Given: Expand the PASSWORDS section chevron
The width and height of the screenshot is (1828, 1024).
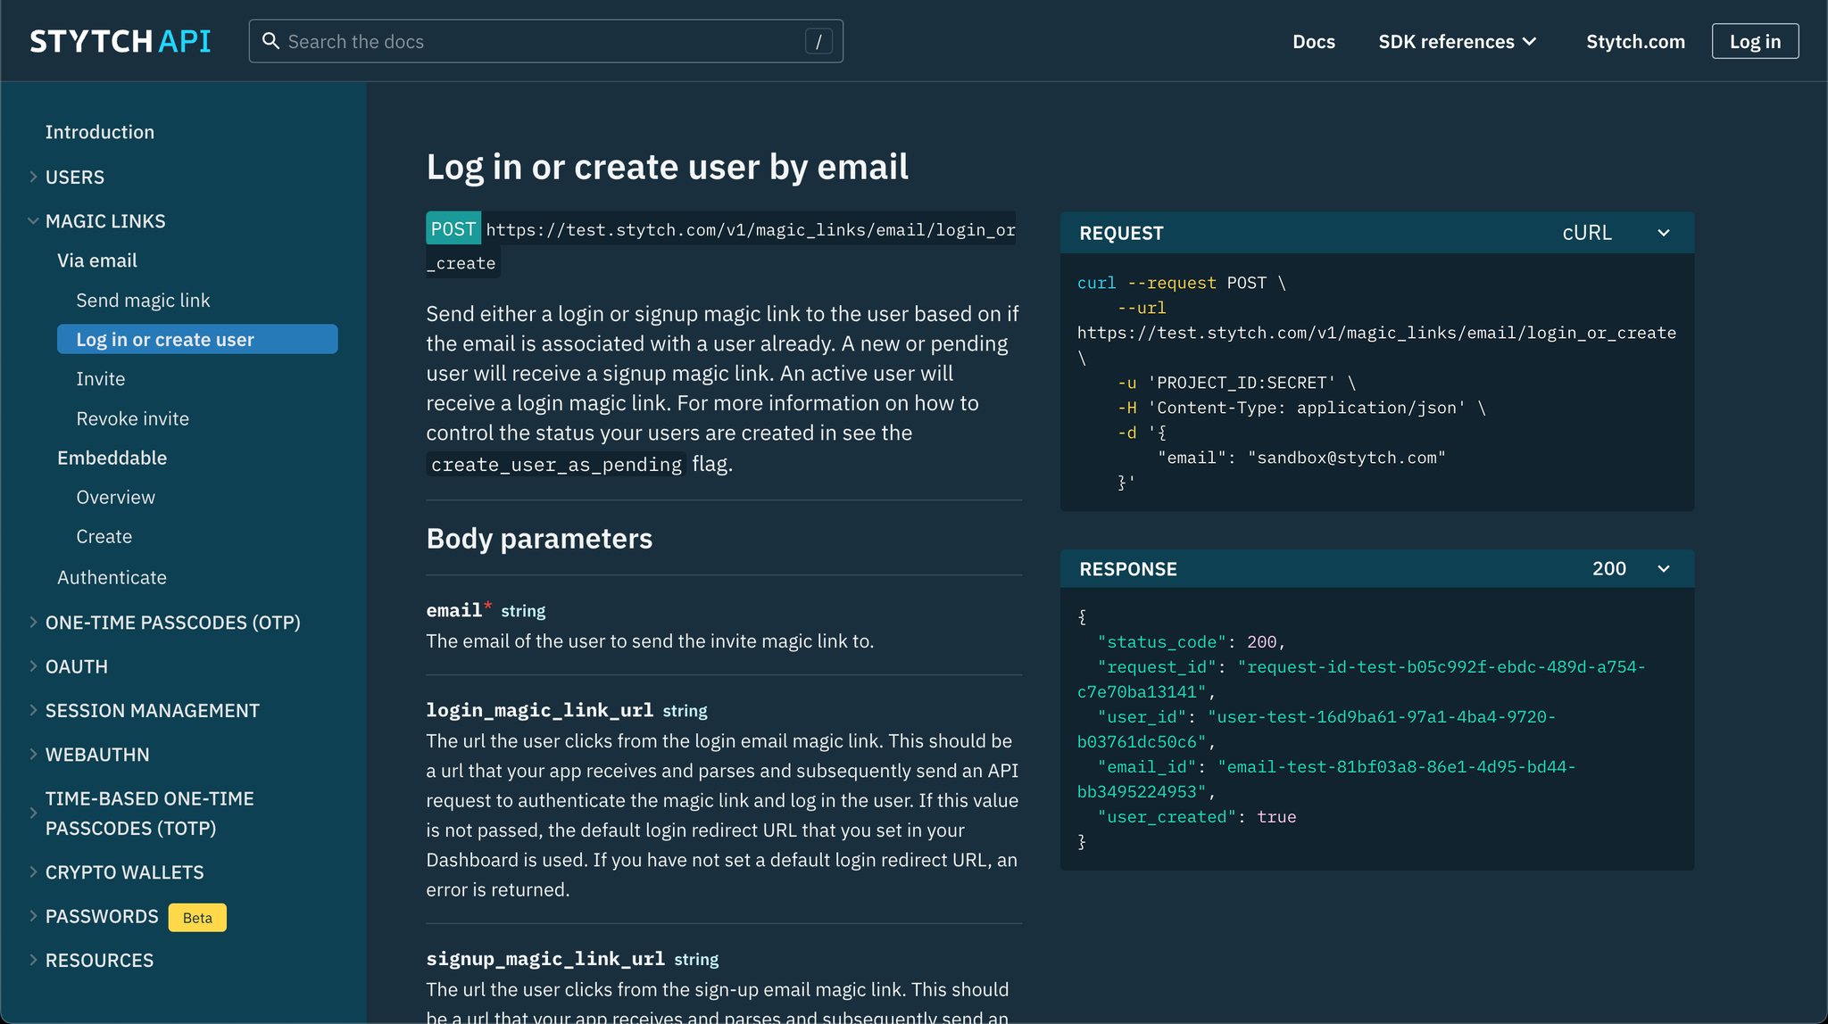Looking at the screenshot, I should tap(33, 916).
